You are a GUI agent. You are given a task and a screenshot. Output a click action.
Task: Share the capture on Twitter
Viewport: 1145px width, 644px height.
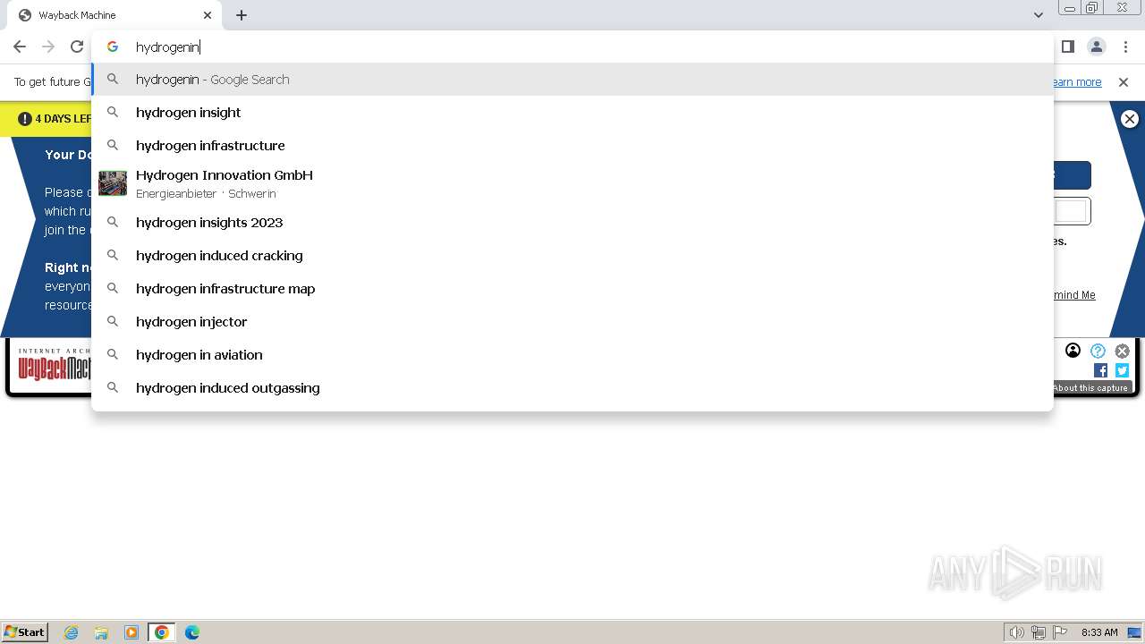click(x=1122, y=370)
